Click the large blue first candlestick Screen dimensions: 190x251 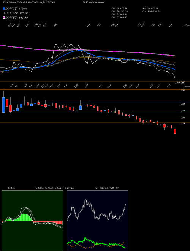3,105
